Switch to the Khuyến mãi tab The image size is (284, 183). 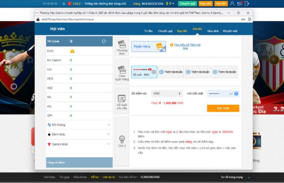(x=230, y=31)
